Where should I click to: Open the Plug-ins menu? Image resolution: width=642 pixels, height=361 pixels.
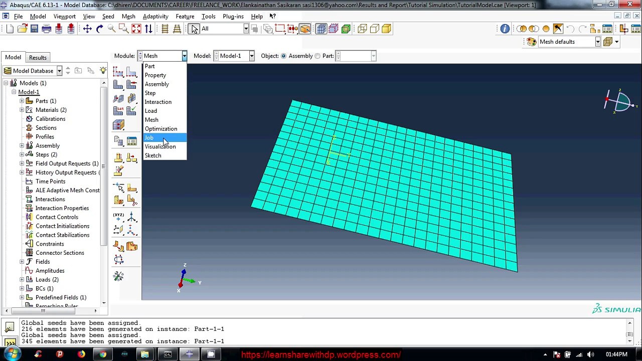pos(233,17)
